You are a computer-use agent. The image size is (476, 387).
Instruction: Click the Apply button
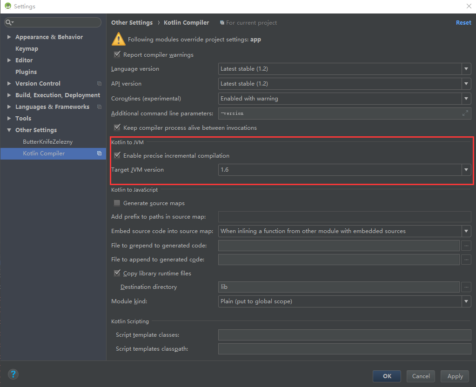pos(455,376)
